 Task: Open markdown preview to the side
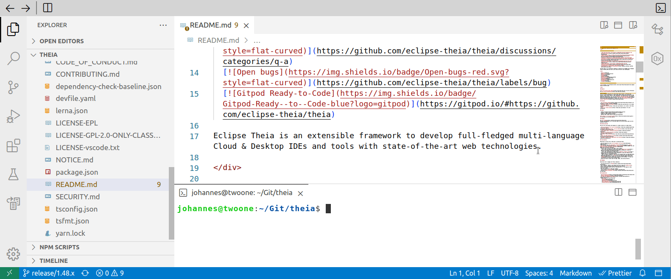click(x=604, y=25)
